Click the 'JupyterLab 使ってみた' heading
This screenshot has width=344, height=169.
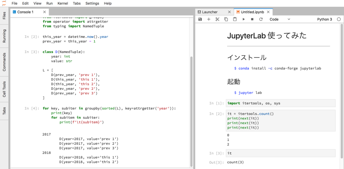click(x=267, y=35)
